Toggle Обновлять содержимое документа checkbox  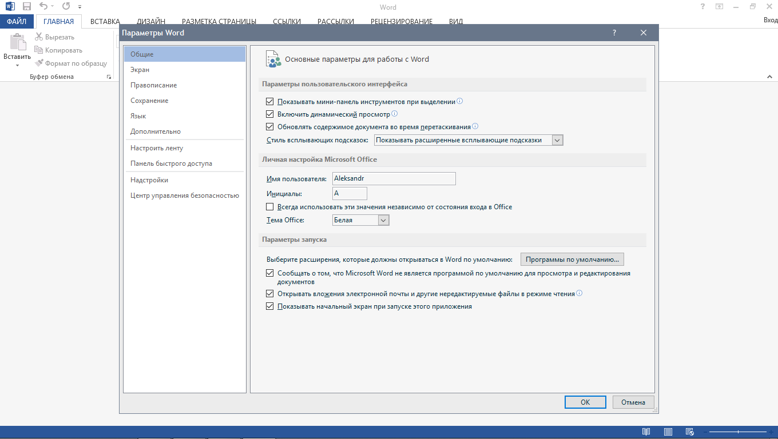coord(270,127)
